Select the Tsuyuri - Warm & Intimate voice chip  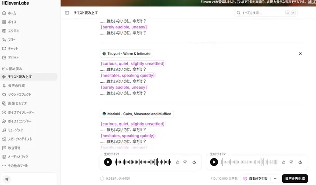click(126, 54)
